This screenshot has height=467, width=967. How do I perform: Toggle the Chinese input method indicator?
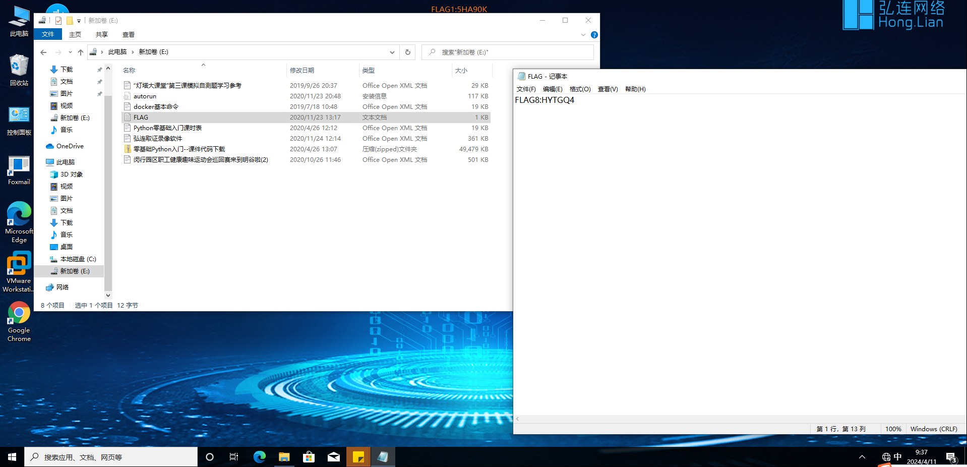pos(897,457)
